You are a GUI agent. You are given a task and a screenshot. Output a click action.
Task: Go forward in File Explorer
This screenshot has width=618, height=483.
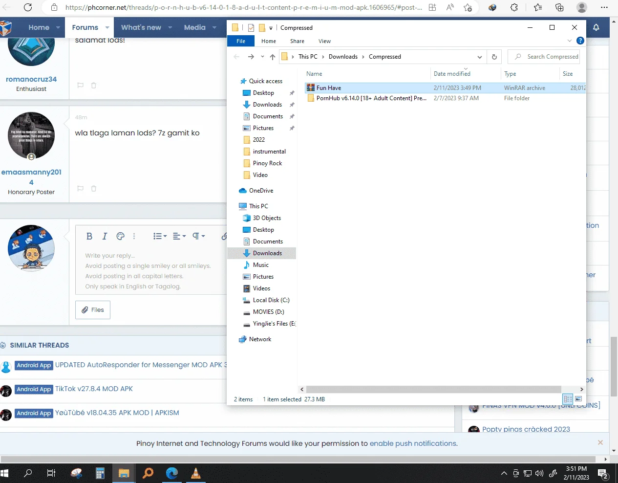coord(251,57)
